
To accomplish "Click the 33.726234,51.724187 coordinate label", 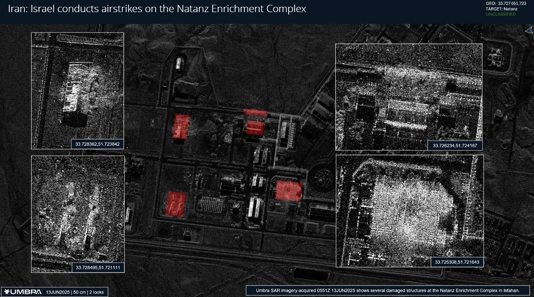I will 455,146.
